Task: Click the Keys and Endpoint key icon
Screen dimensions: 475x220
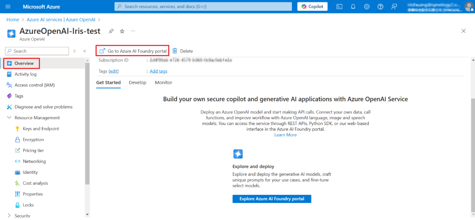Action: (18, 129)
